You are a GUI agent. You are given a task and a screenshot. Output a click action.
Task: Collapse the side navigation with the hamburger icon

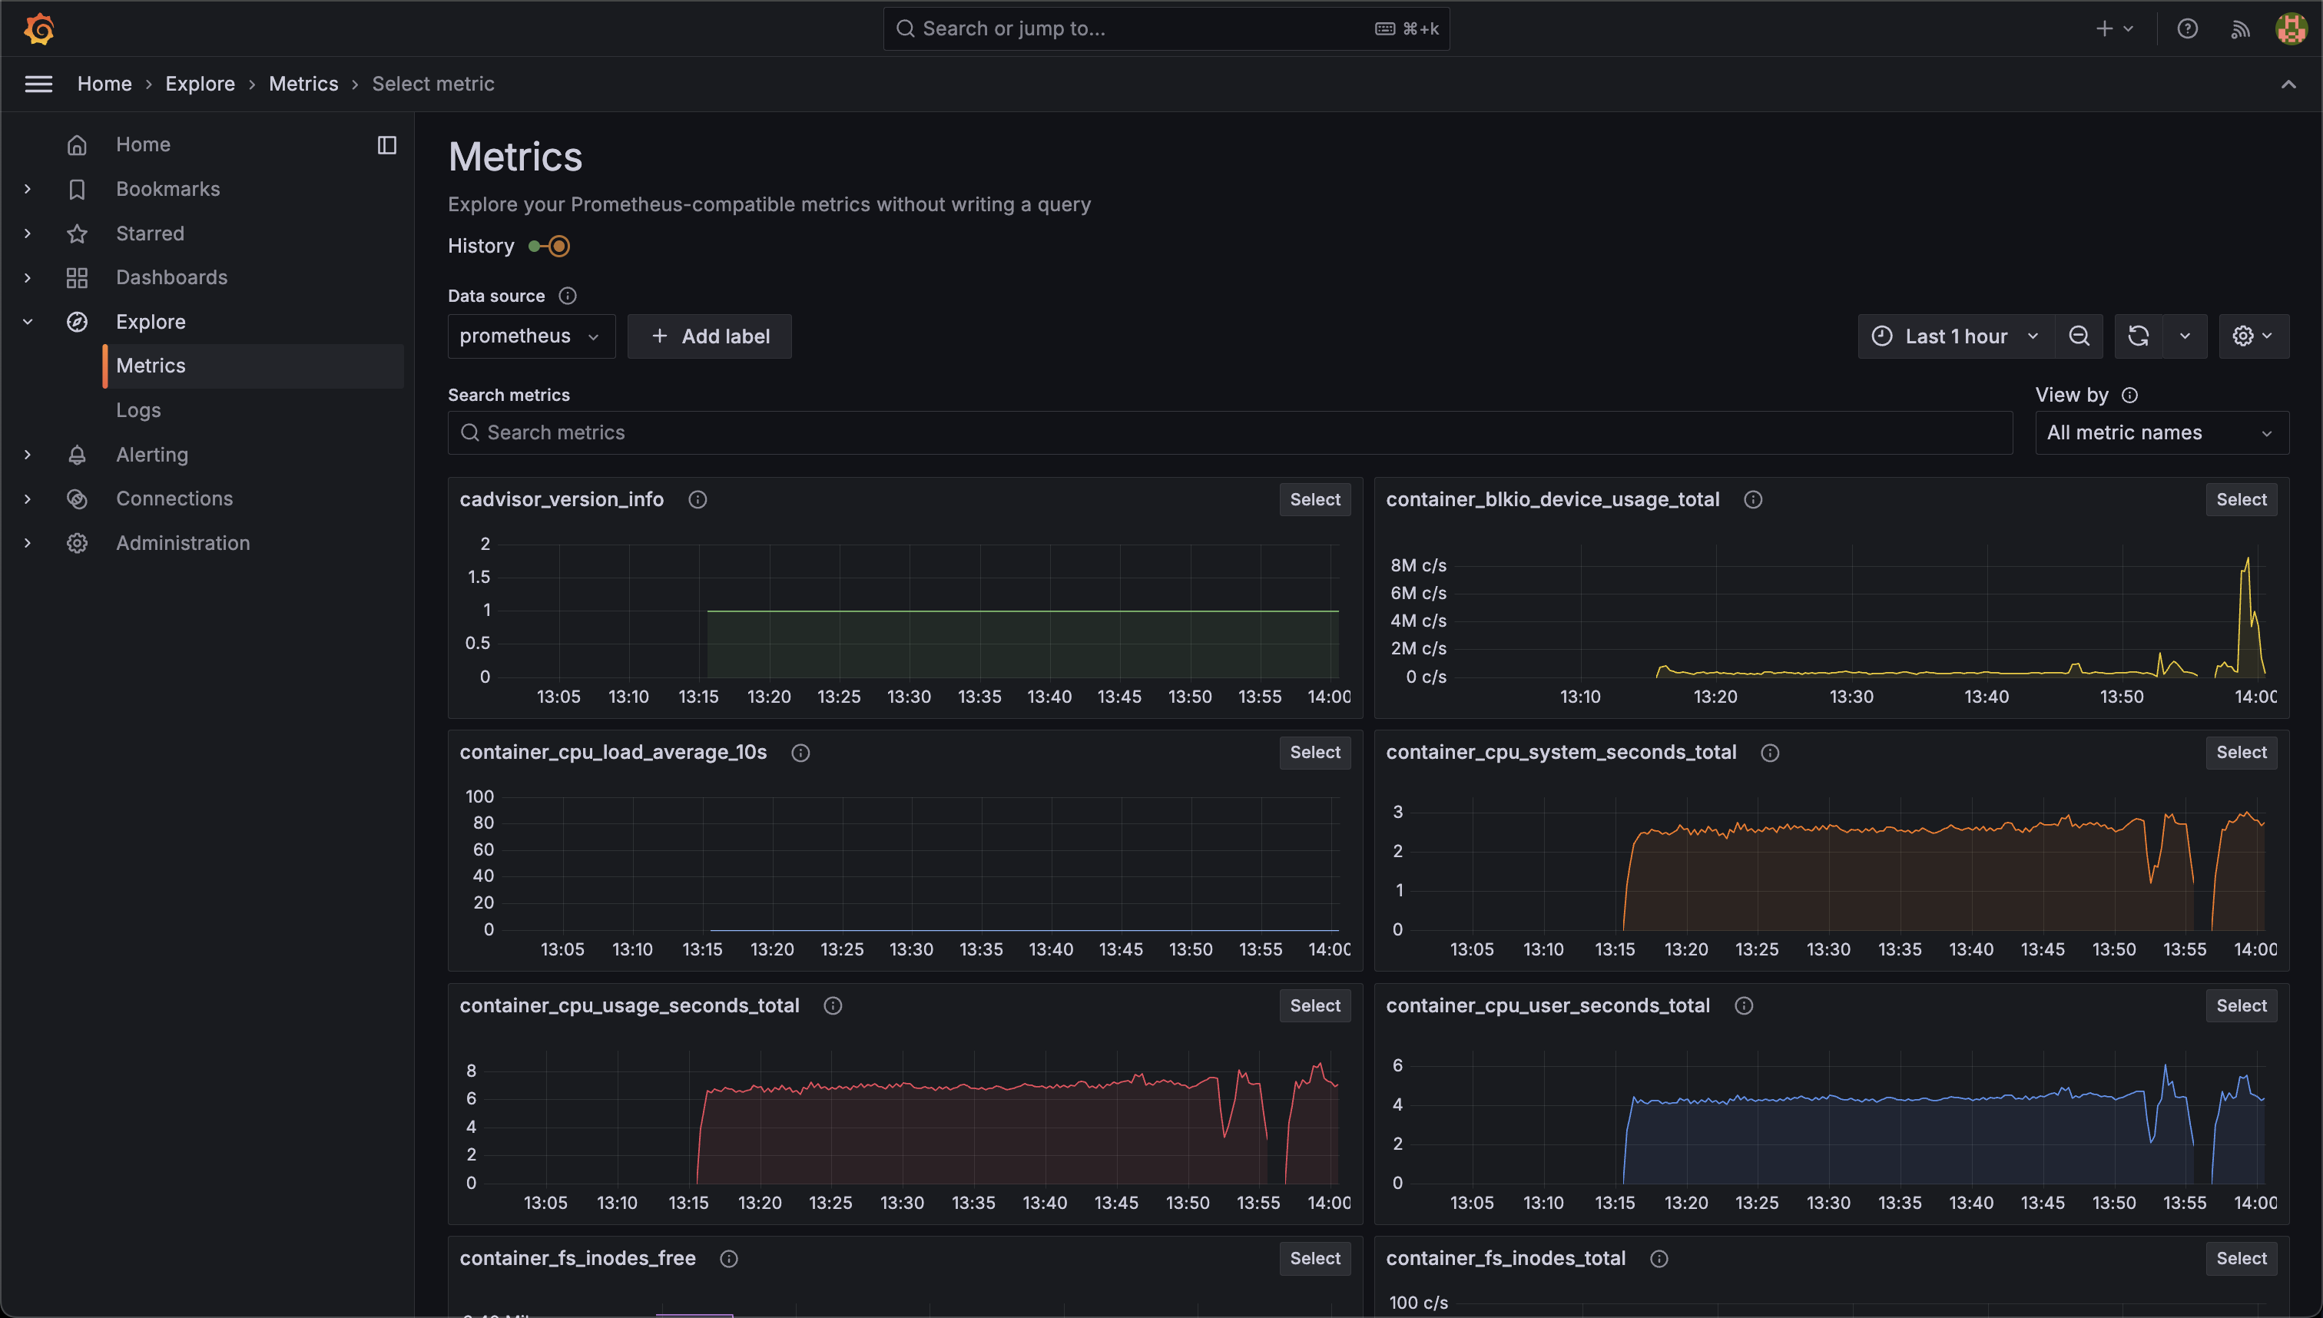[x=38, y=83]
